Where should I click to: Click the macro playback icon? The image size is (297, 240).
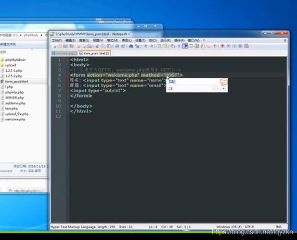[234, 46]
